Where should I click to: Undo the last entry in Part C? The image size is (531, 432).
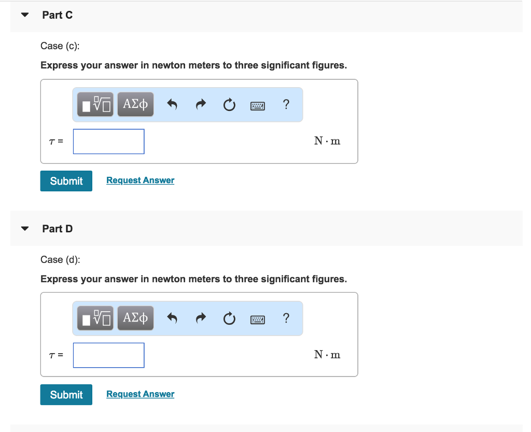[172, 104]
